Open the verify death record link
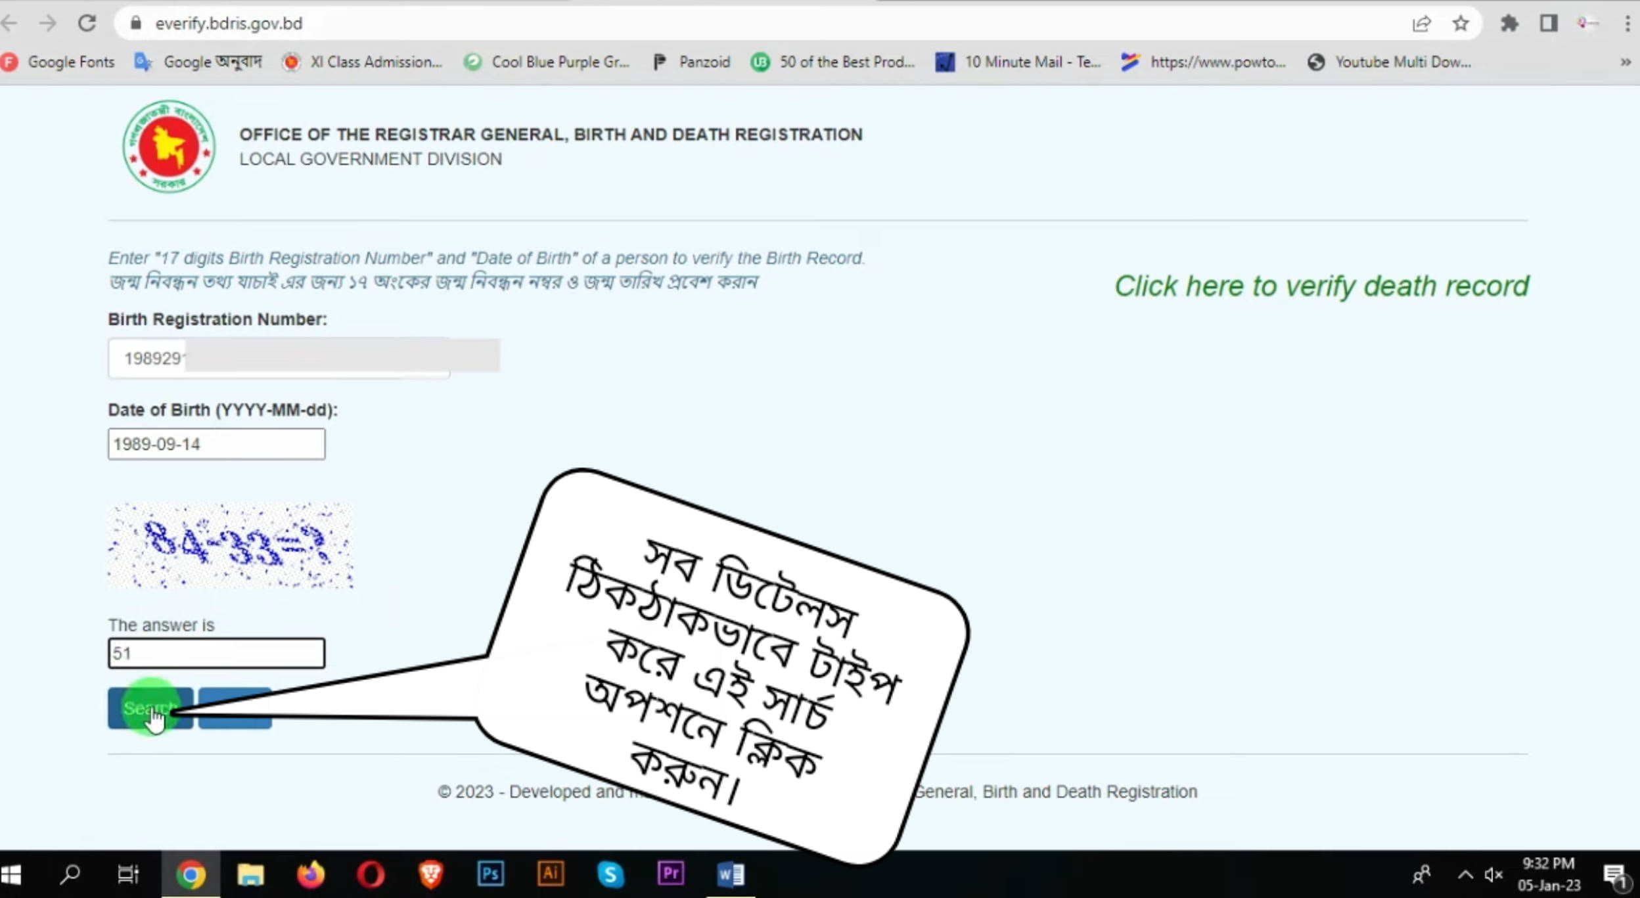The image size is (1640, 898). 1322,286
